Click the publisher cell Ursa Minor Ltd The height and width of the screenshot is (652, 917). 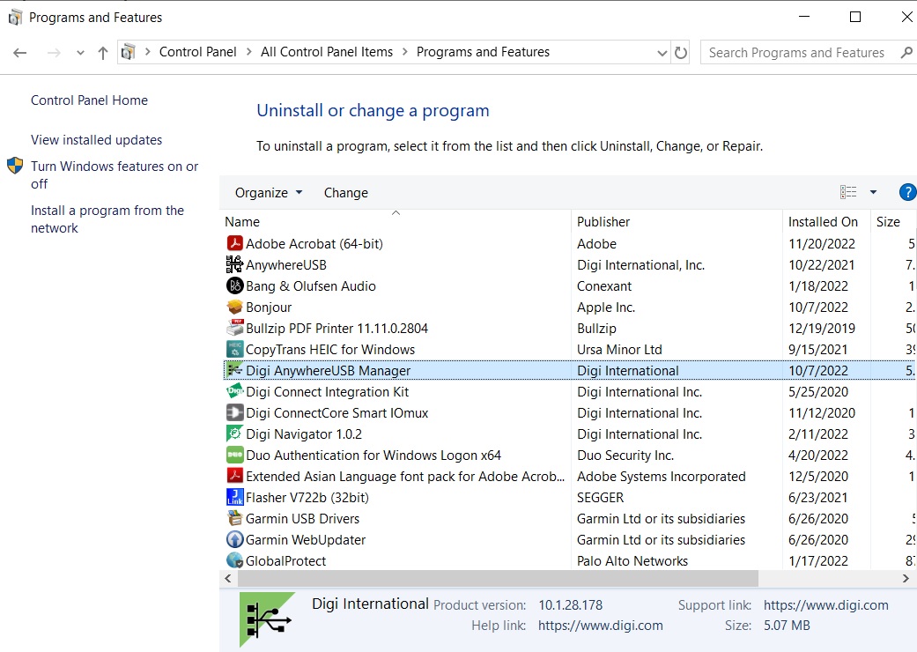(x=619, y=350)
